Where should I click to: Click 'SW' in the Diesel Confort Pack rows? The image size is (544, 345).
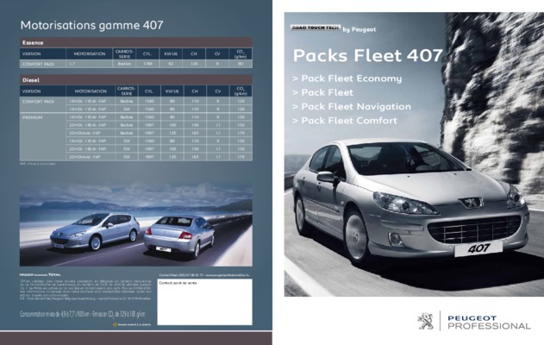127,109
